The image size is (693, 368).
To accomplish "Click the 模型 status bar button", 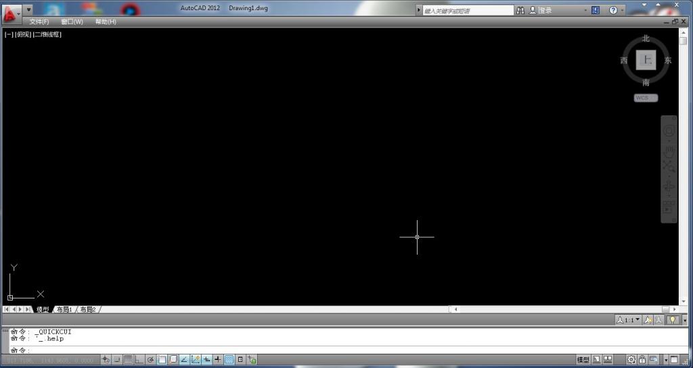I will pyautogui.click(x=583, y=360).
